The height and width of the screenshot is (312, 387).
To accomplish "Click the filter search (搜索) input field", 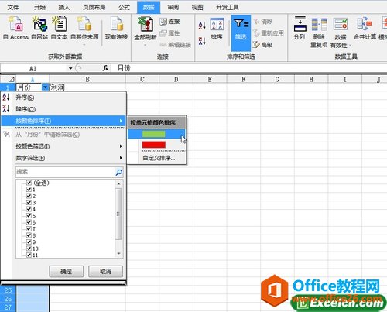I will click(66, 172).
